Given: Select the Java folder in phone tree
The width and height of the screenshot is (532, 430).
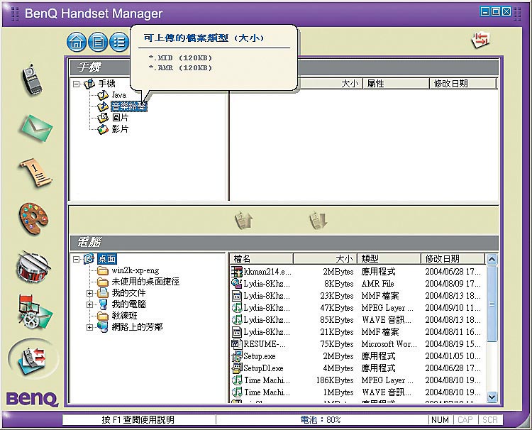Looking at the screenshot, I should pos(118,95).
